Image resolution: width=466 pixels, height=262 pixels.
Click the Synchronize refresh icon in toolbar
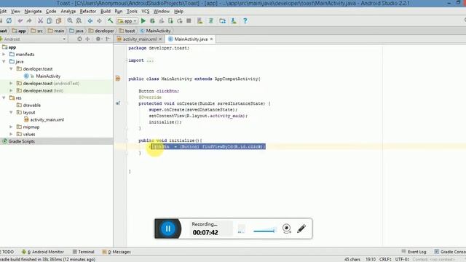[x=9, y=21]
